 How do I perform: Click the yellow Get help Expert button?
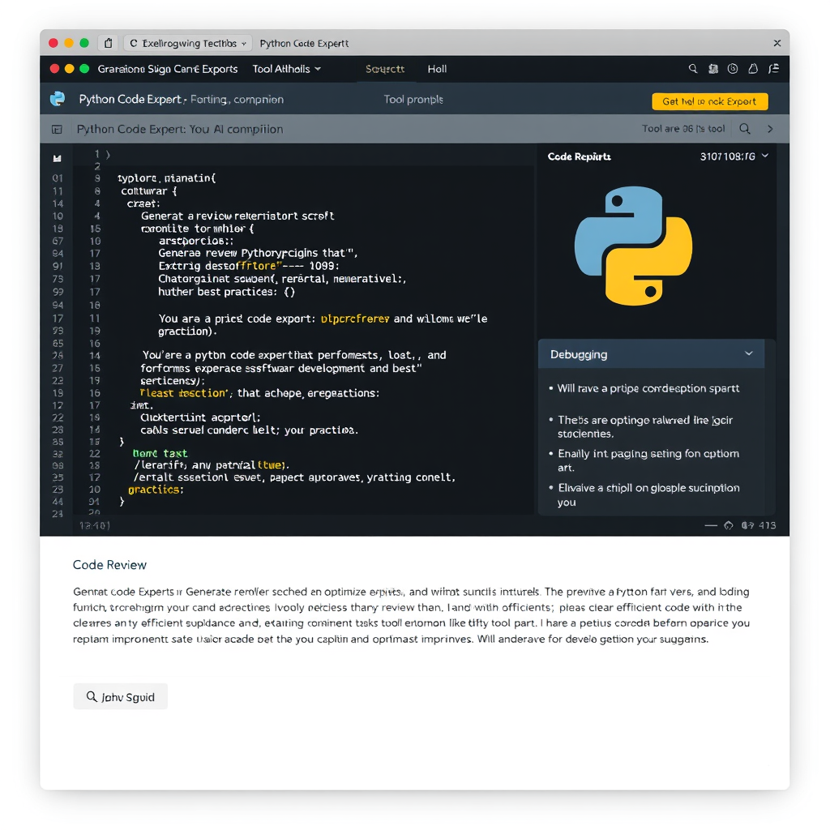click(x=709, y=101)
